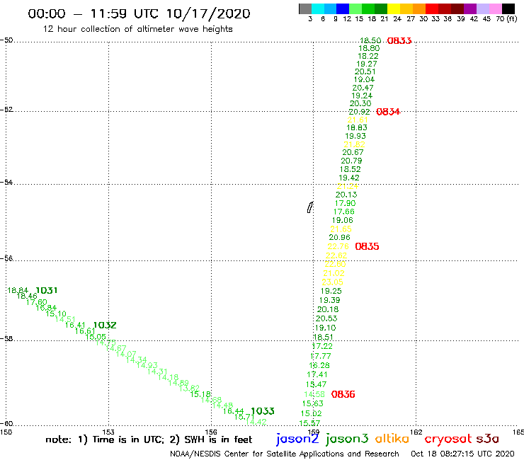Select the altika legend label
524x460 pixels.
(x=392, y=439)
